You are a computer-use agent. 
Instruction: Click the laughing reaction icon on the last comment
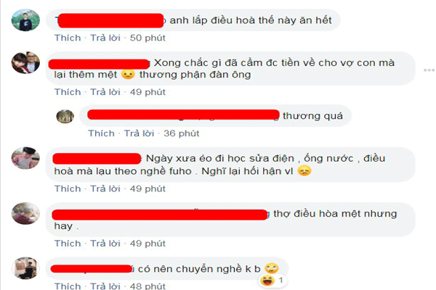(x=267, y=281)
